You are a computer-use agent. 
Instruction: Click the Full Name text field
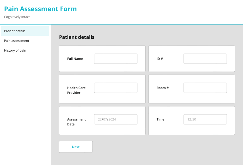[116, 59]
